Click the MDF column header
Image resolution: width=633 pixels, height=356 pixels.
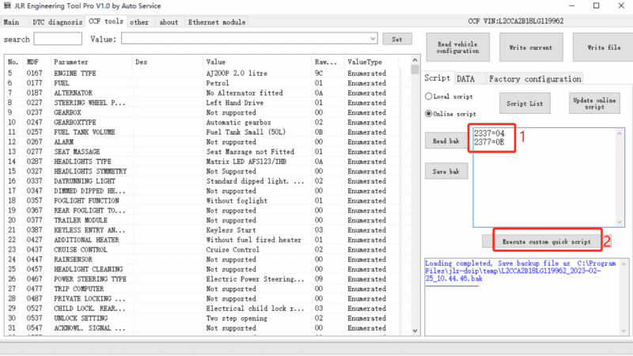click(x=37, y=62)
